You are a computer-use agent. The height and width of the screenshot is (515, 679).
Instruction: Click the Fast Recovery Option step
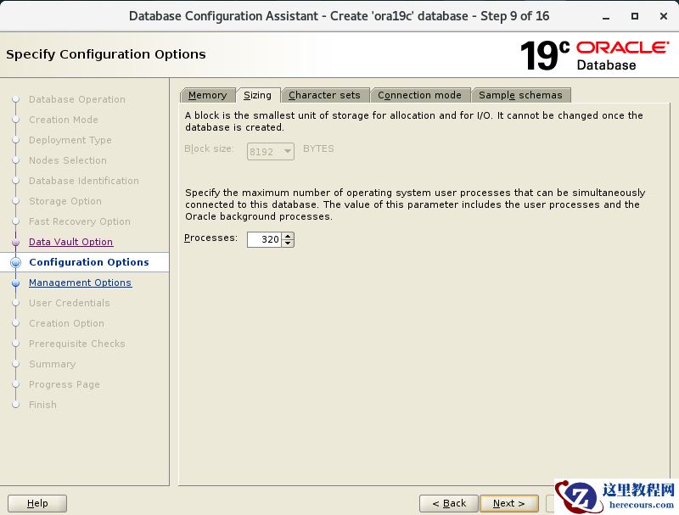click(80, 221)
